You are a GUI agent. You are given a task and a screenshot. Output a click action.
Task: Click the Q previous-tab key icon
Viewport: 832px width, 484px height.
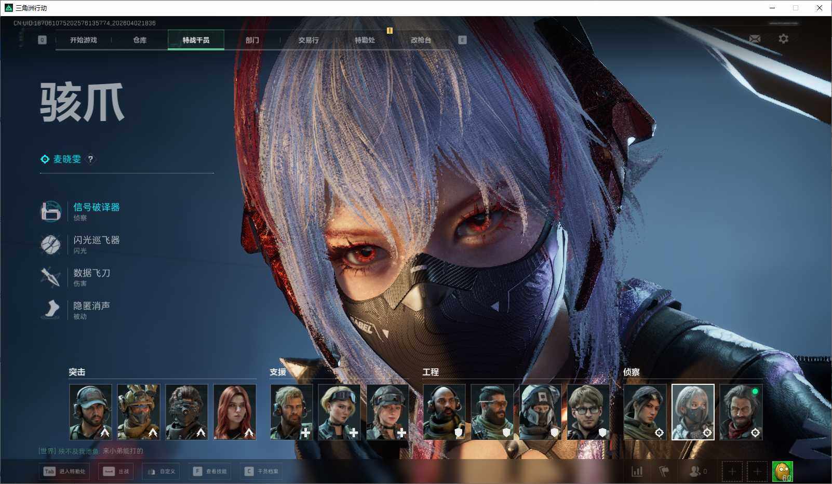pyautogui.click(x=42, y=40)
